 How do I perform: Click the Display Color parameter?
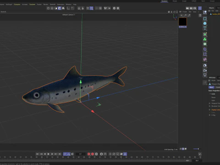pyautogui.click(x=215, y=110)
